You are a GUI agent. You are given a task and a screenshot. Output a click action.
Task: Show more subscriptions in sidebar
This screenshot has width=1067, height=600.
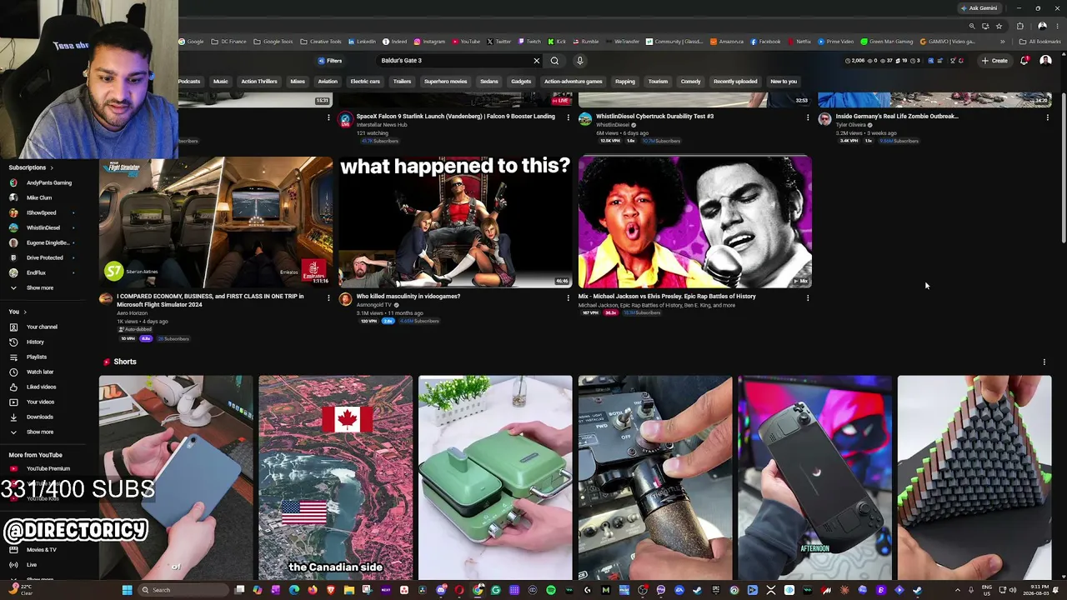(x=39, y=287)
